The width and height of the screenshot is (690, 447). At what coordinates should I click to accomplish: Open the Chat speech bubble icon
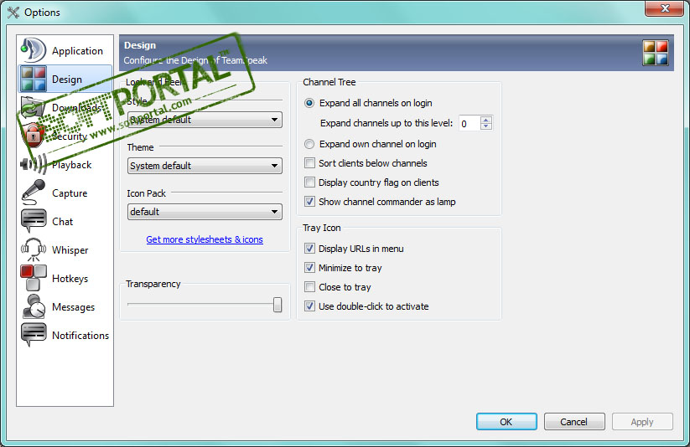[x=34, y=221]
